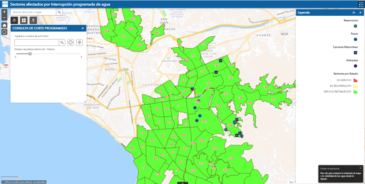Open the layer list menu at the top right

(360, 4)
